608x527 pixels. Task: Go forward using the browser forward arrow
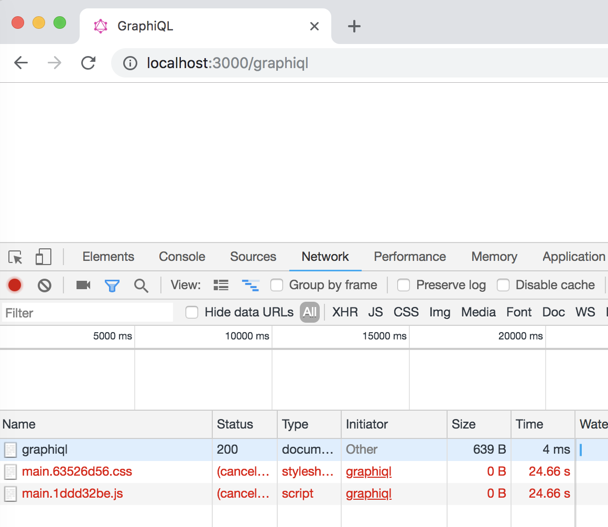point(55,63)
